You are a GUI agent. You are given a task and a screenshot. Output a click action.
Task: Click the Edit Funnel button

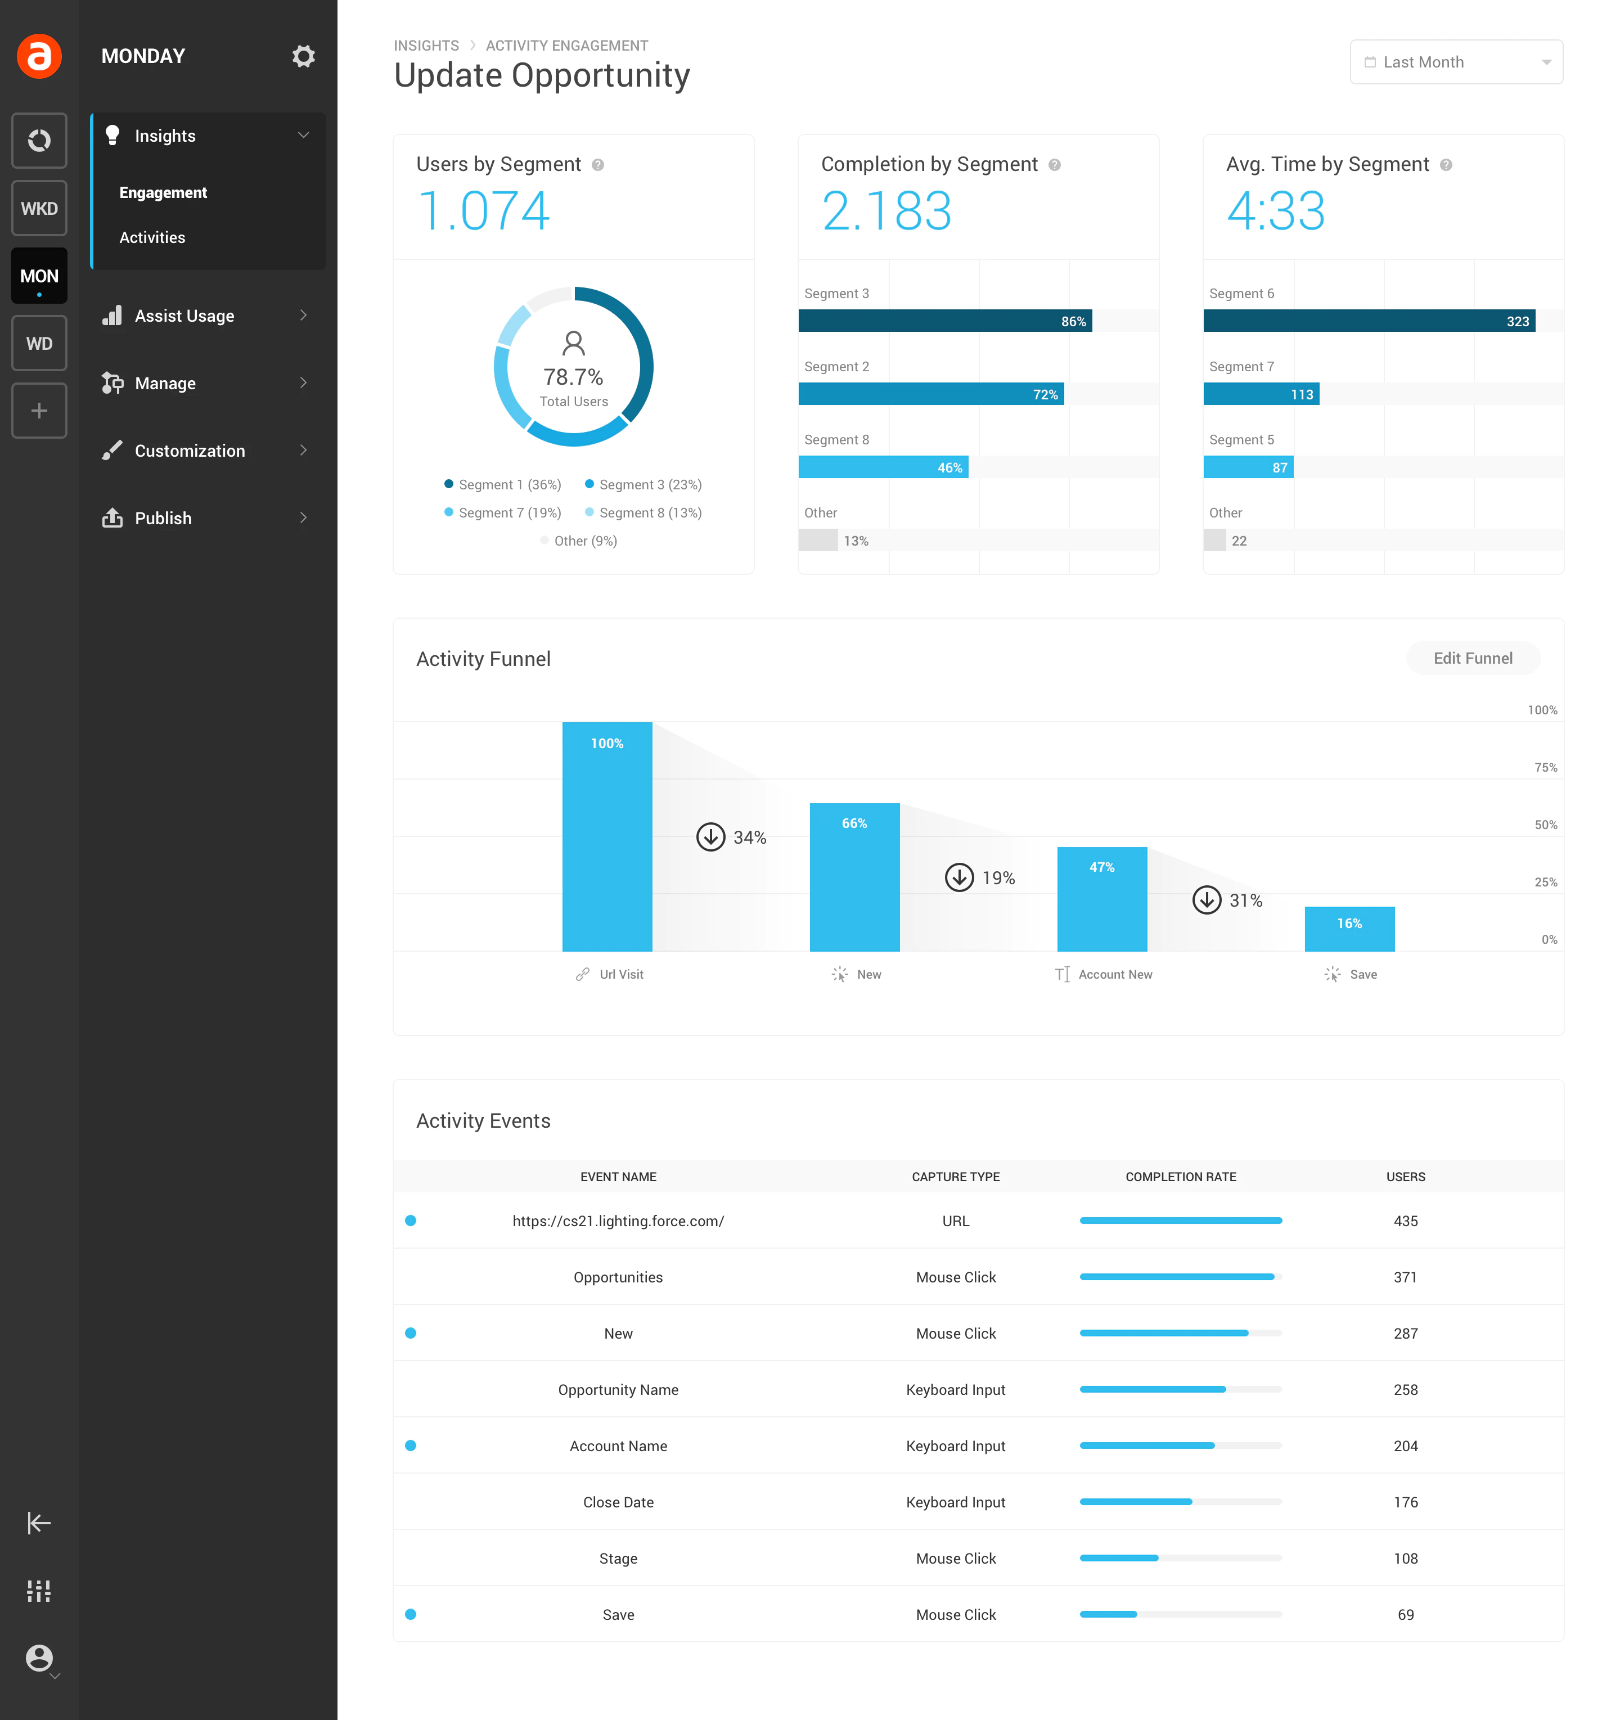[1473, 659]
